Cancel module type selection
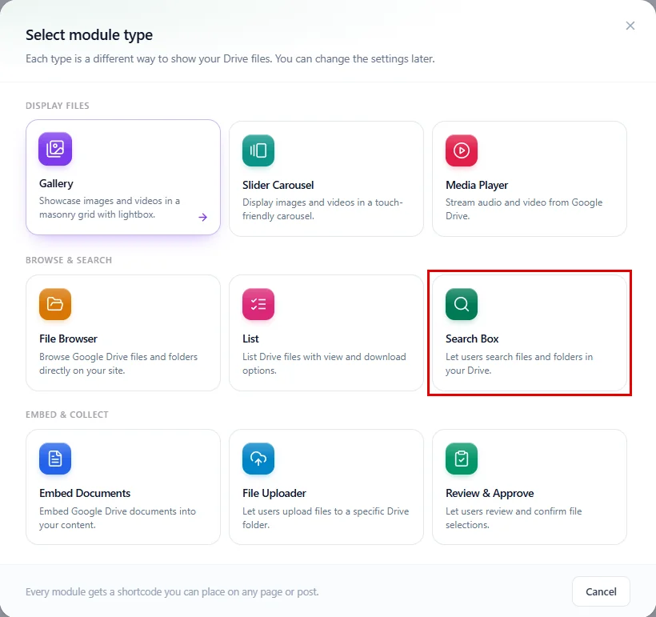 (x=601, y=591)
